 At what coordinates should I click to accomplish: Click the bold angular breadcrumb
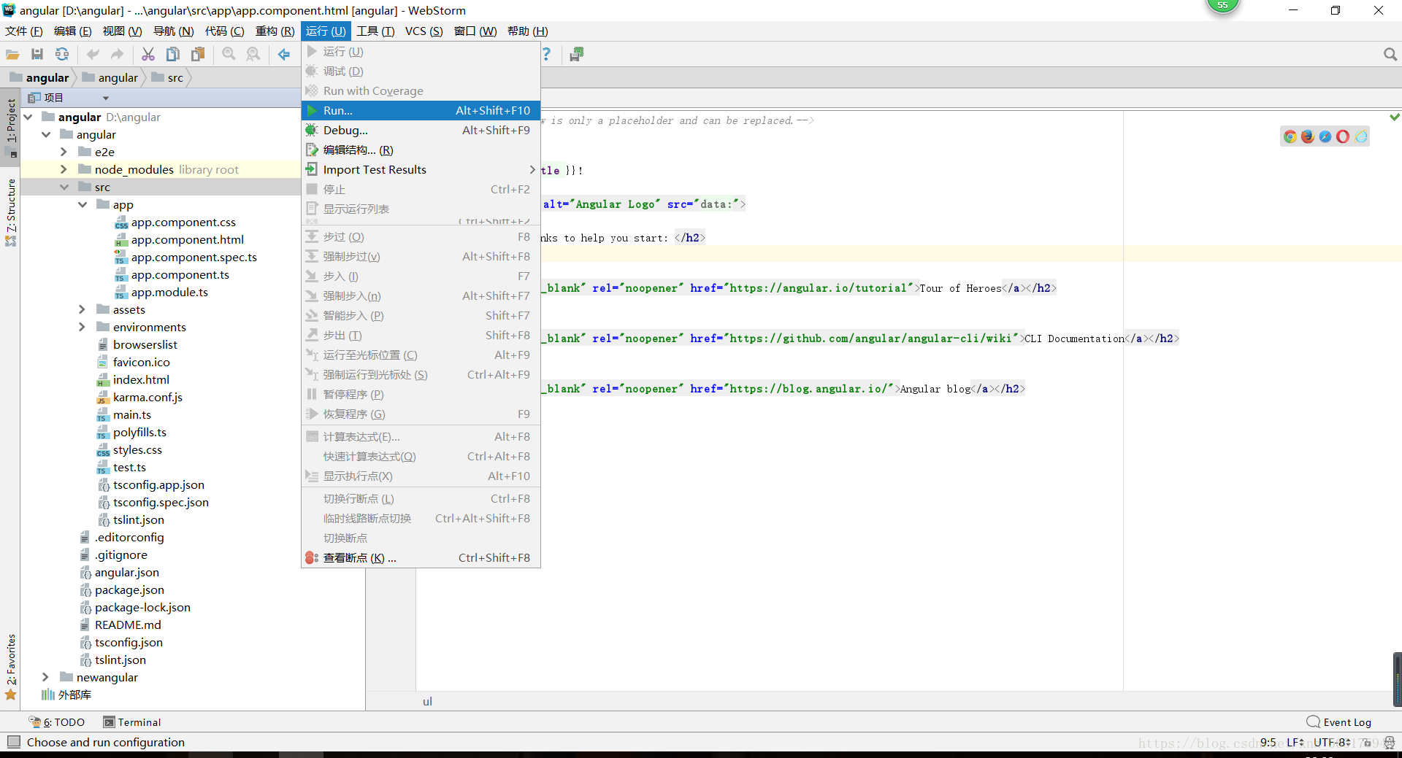39,77
